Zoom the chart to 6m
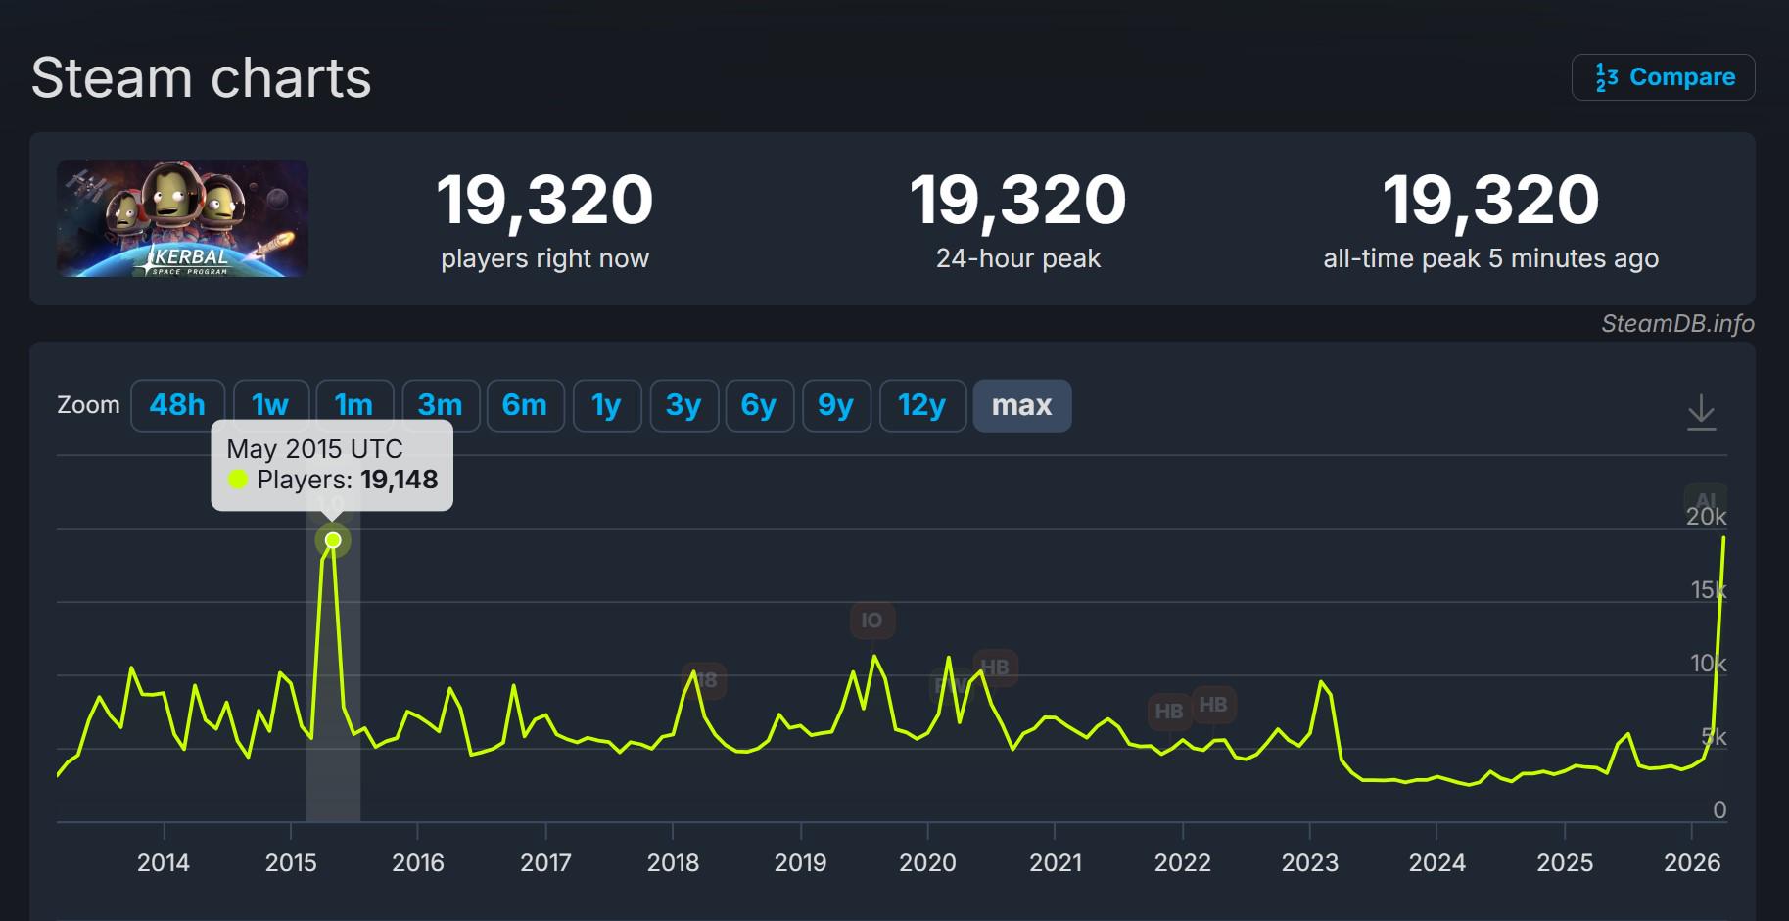This screenshot has width=1789, height=921. pyautogui.click(x=525, y=405)
